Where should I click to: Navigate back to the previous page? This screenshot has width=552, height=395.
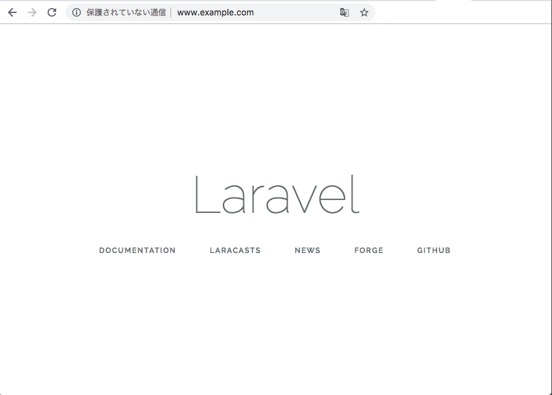coord(12,12)
